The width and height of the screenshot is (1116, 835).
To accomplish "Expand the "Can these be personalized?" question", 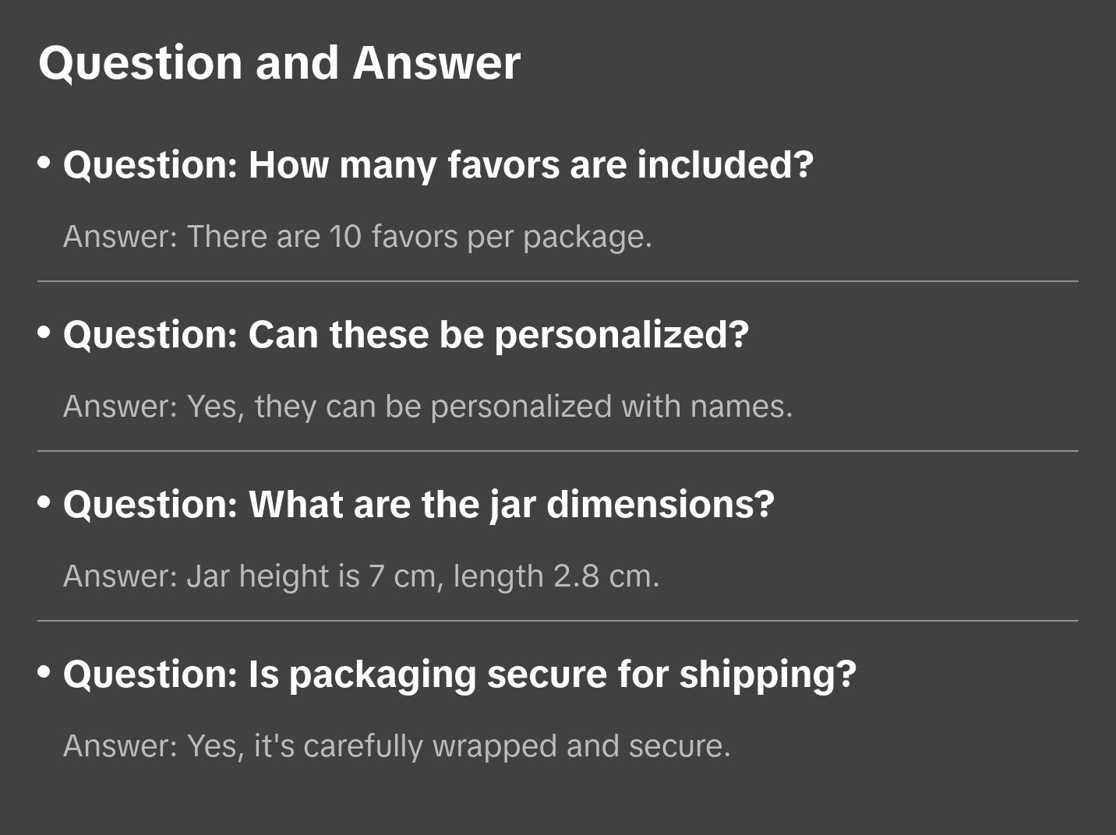I will coord(405,335).
